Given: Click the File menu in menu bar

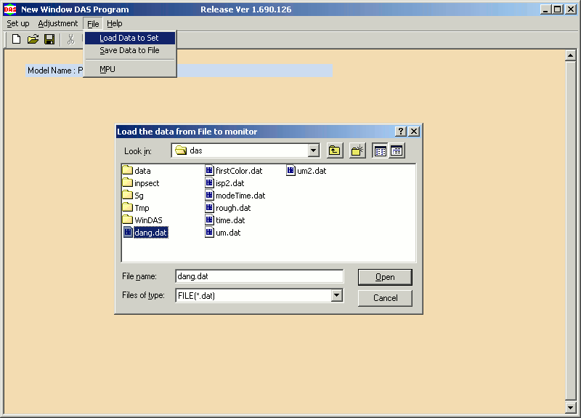Looking at the screenshot, I should pos(93,24).
